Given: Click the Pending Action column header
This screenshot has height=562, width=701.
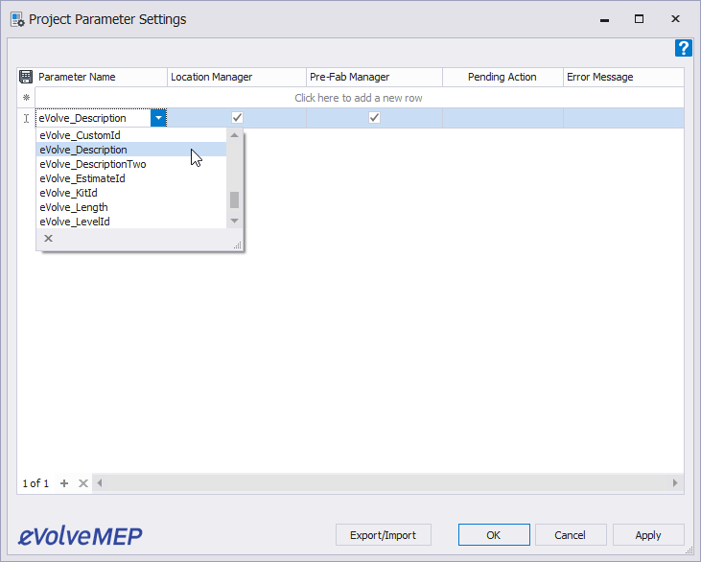Looking at the screenshot, I should point(502,77).
